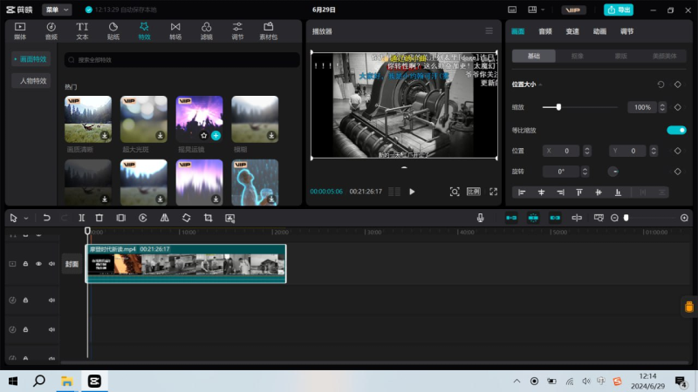Click the 缩放 scale slider handle
Screen dimensions: 698x392
click(x=558, y=107)
